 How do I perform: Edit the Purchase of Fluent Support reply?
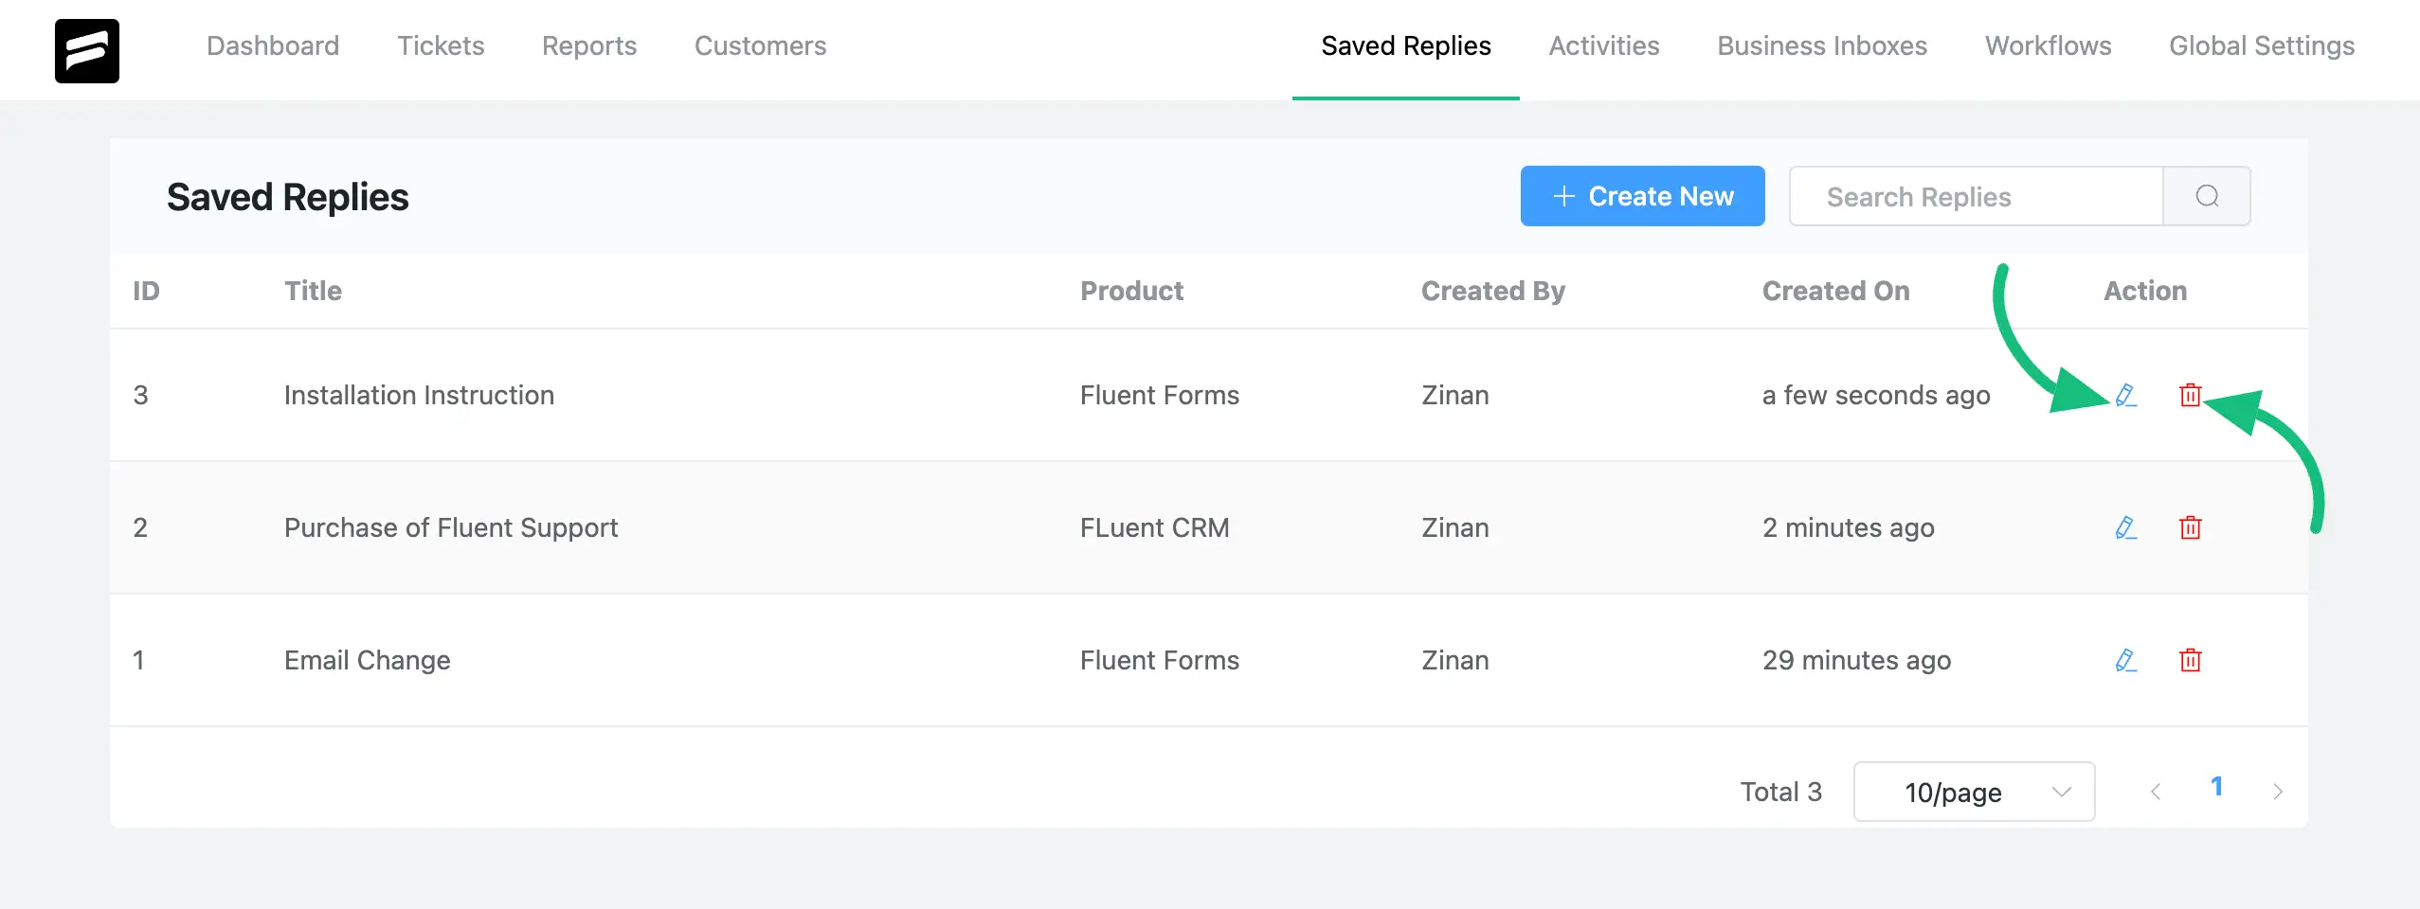(x=2125, y=527)
